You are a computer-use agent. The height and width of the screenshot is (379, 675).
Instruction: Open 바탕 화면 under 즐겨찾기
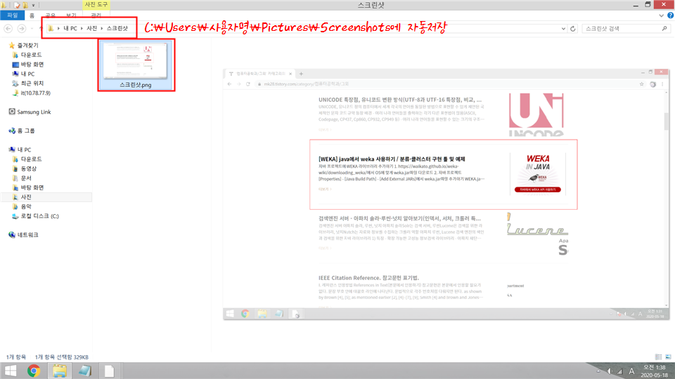pyautogui.click(x=28, y=65)
